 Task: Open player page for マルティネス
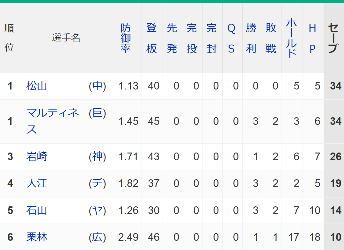pyautogui.click(x=53, y=121)
